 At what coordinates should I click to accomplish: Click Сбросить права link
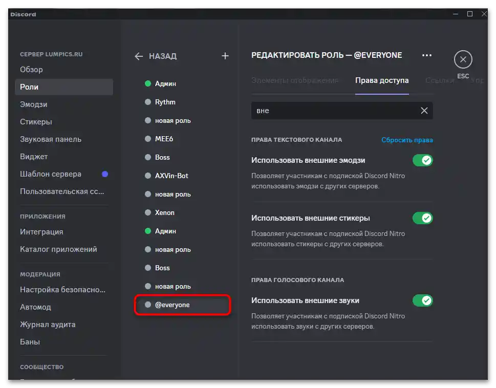407,140
